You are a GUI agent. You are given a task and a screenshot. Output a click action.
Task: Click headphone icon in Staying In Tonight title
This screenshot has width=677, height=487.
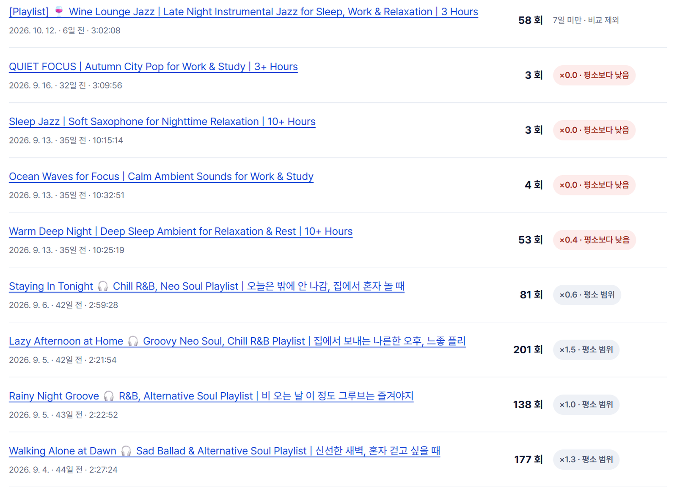(103, 286)
